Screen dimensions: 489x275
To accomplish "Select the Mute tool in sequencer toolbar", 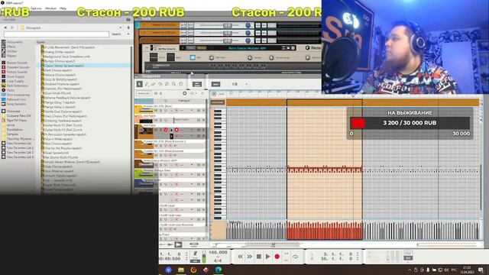I will tap(167, 84).
